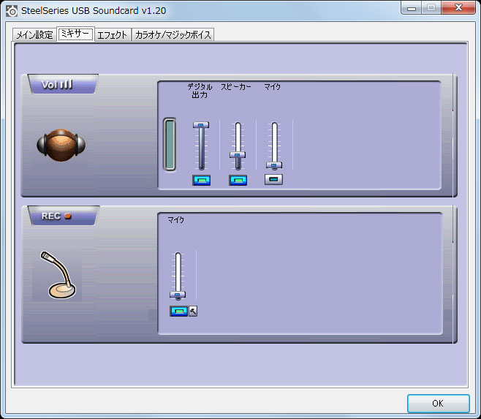481x419 pixels.
Task: Toggle mute under スピーカー slider
Action: (238, 180)
